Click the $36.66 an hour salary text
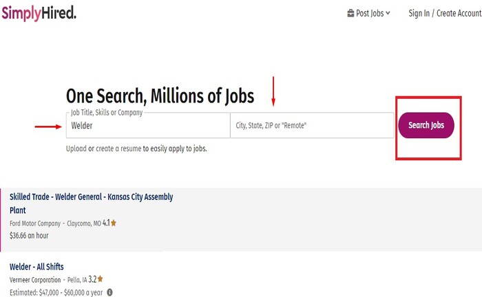Image resolution: width=482 pixels, height=297 pixels. point(29,236)
